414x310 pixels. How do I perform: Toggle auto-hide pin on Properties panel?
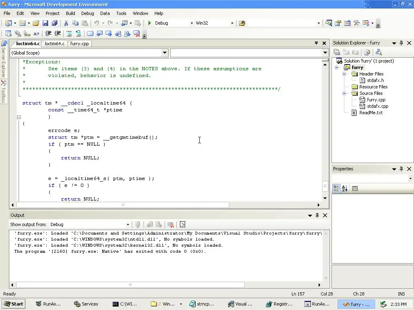click(x=401, y=169)
